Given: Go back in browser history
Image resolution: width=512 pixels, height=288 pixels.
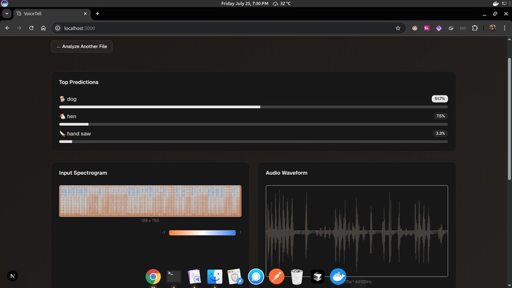Looking at the screenshot, I should coord(7,28).
